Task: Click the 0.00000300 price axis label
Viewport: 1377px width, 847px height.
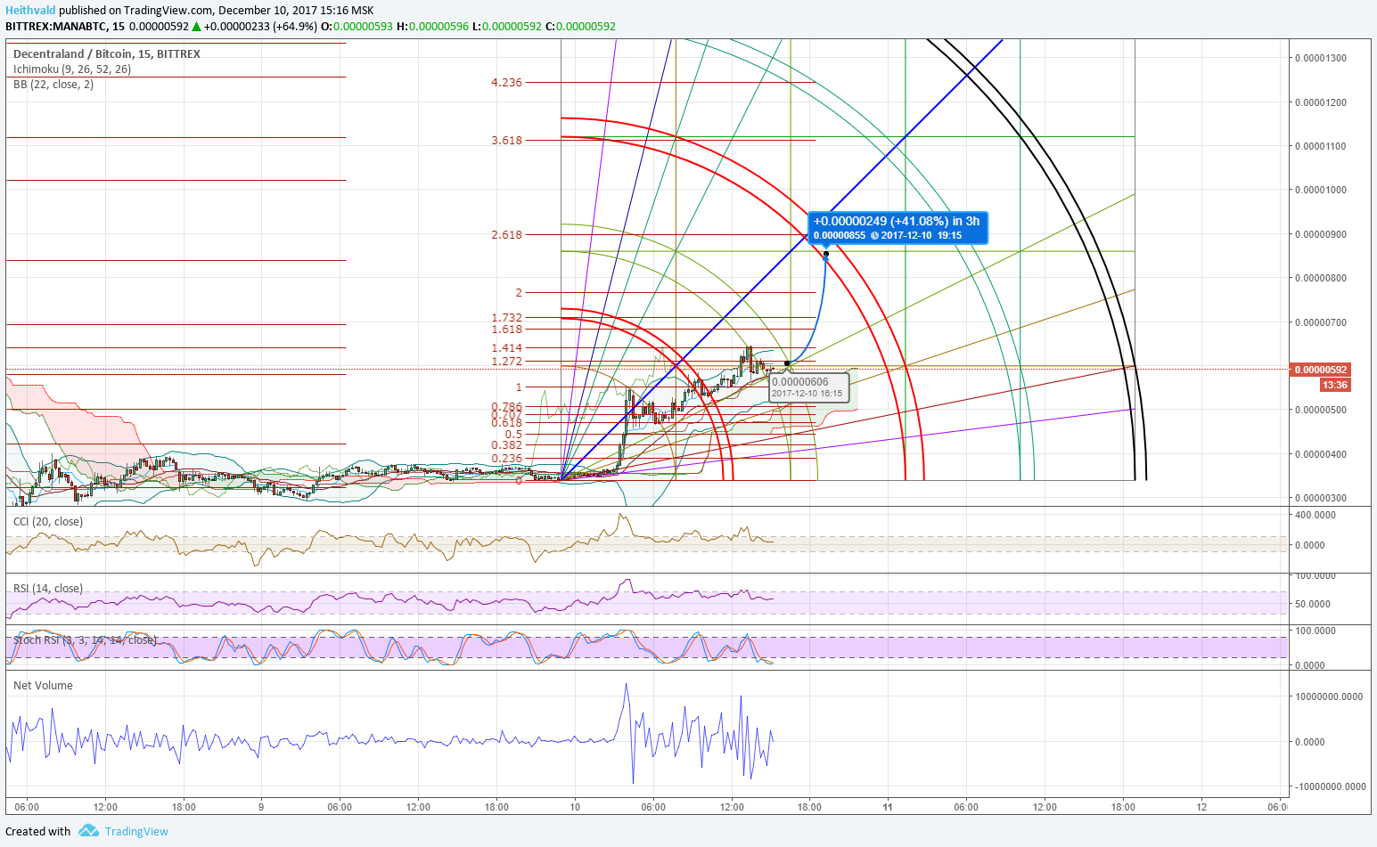Action: [1321, 498]
